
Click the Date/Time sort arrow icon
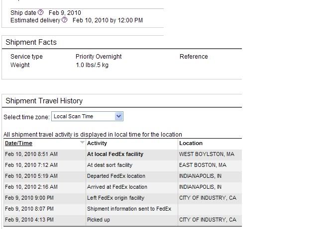82,143
